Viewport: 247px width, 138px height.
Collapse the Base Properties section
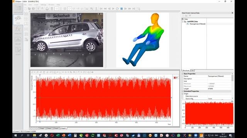[x=183, y=74]
